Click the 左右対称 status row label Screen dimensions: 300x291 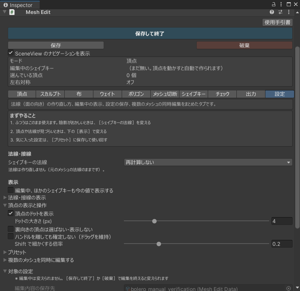(20, 82)
